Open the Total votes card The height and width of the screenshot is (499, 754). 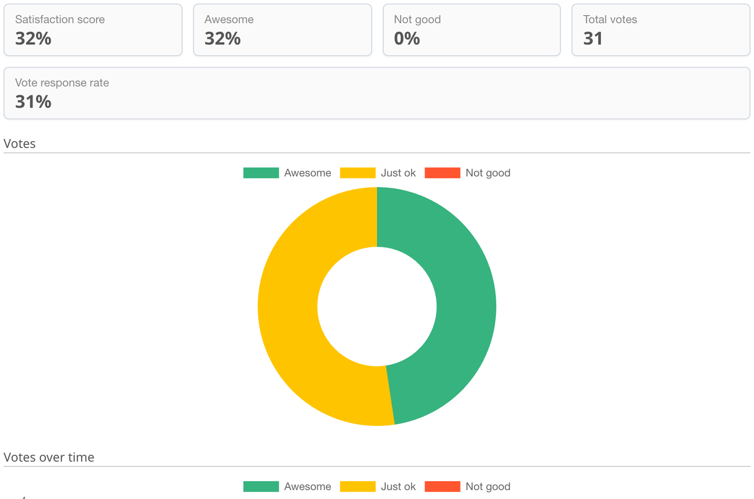point(661,30)
